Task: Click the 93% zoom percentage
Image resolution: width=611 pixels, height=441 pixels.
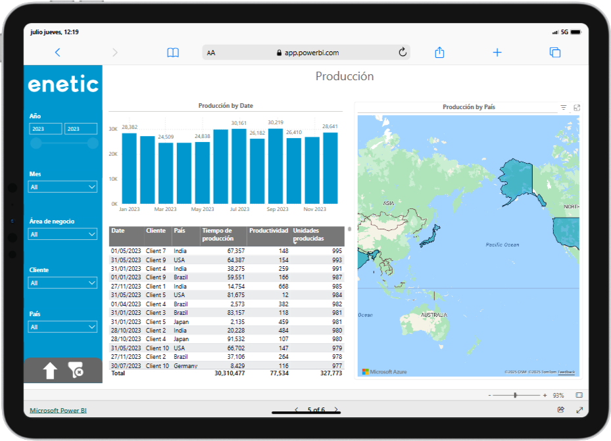Action: pos(558,396)
